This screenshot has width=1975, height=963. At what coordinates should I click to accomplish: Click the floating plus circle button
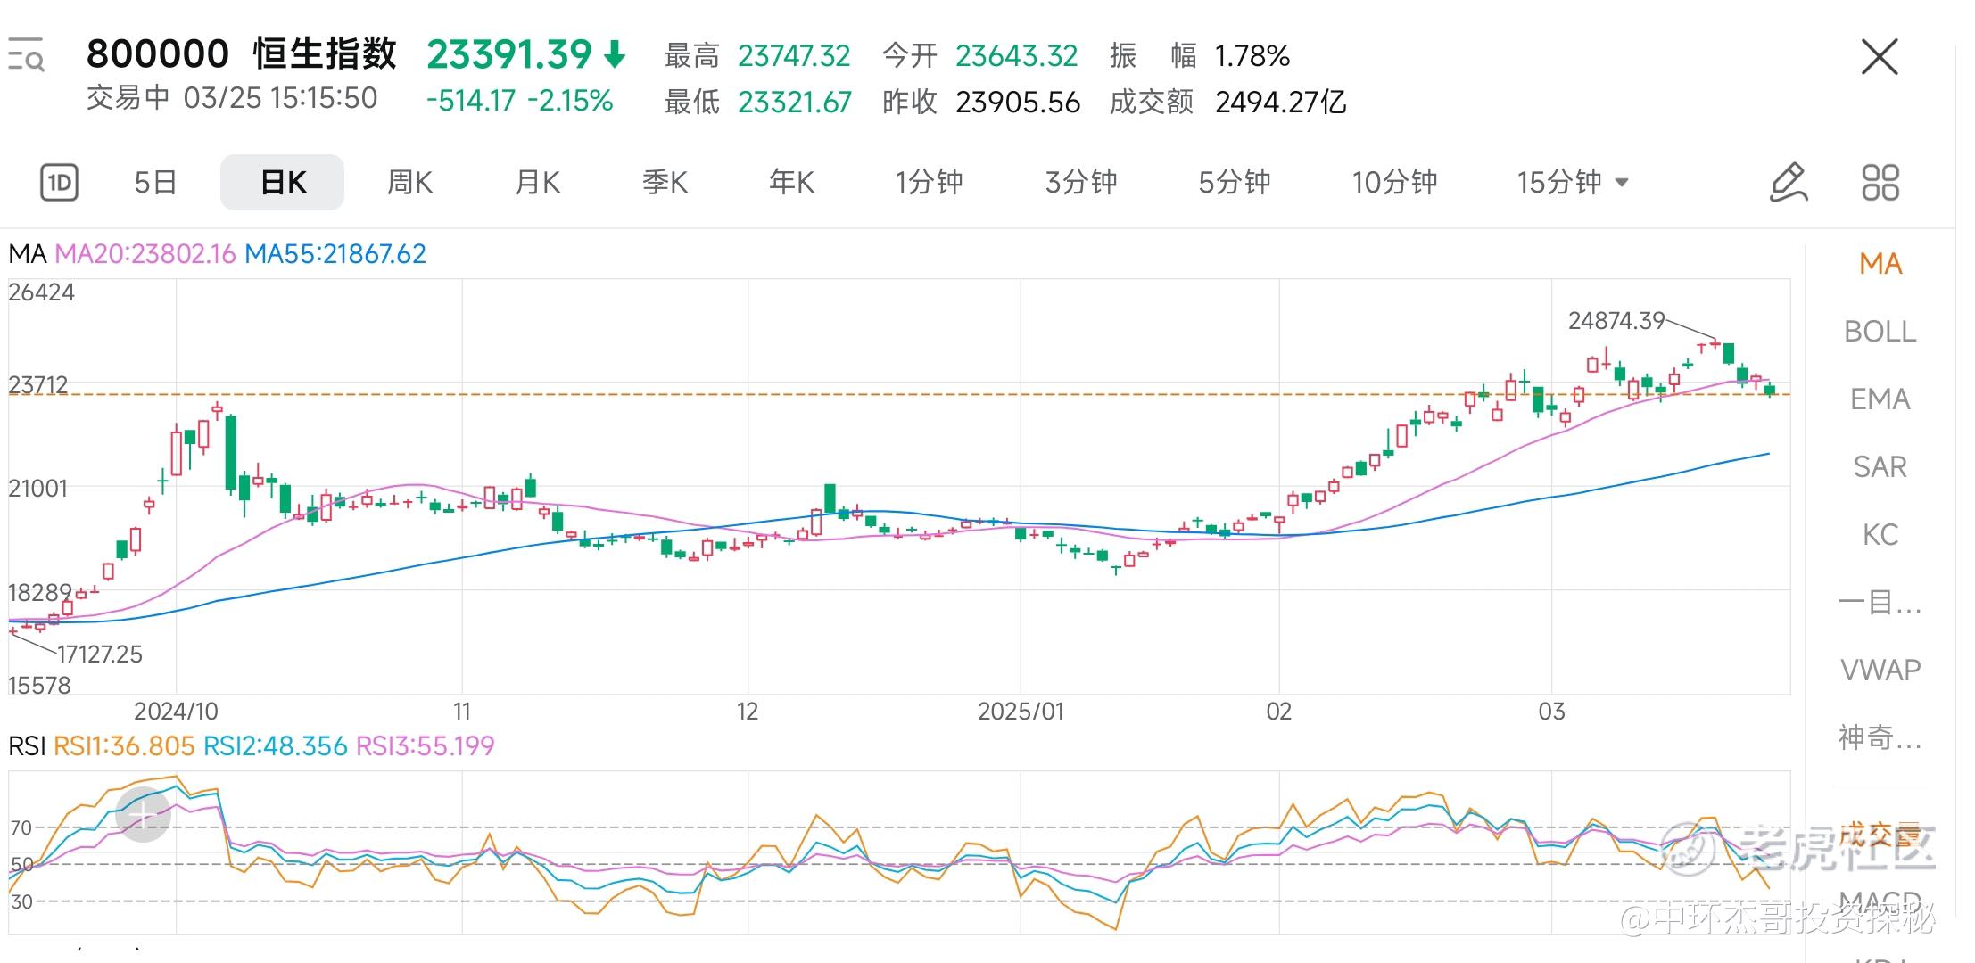[144, 814]
